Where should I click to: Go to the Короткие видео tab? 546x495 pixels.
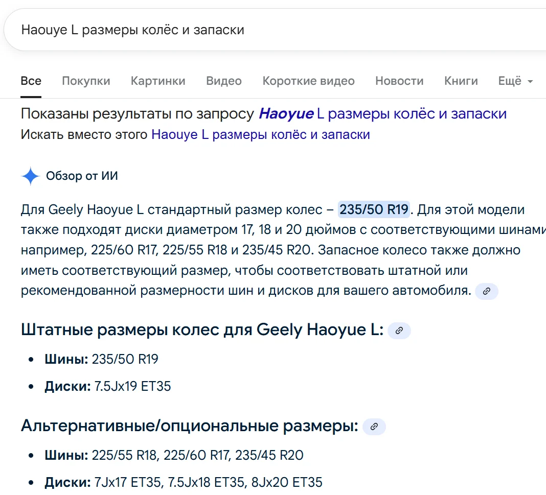pyautogui.click(x=308, y=81)
